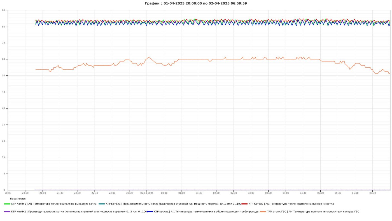Click the 'Параметры:' legend heading

click(x=18, y=199)
